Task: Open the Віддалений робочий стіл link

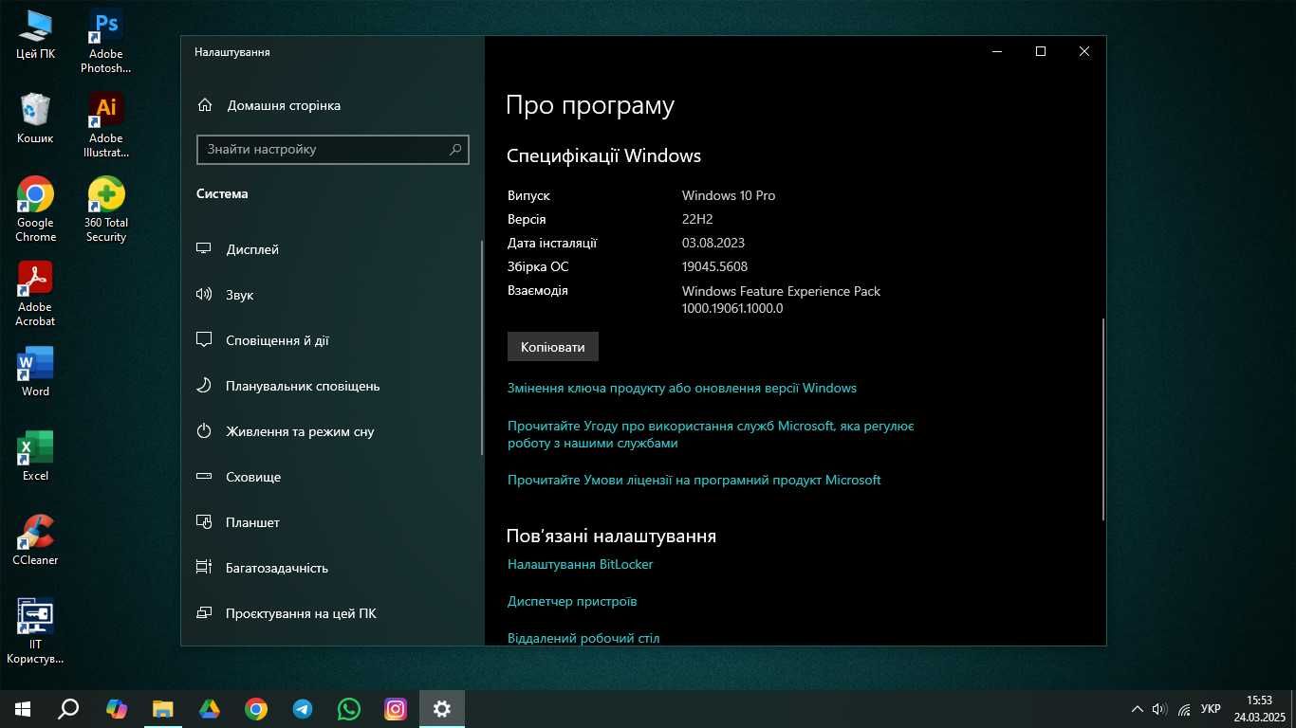Action: point(583,638)
